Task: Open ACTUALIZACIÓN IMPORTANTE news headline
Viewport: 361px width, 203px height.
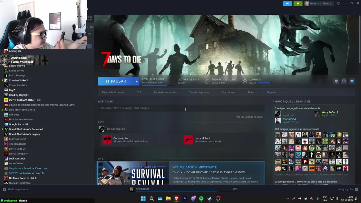Action: coord(195,167)
